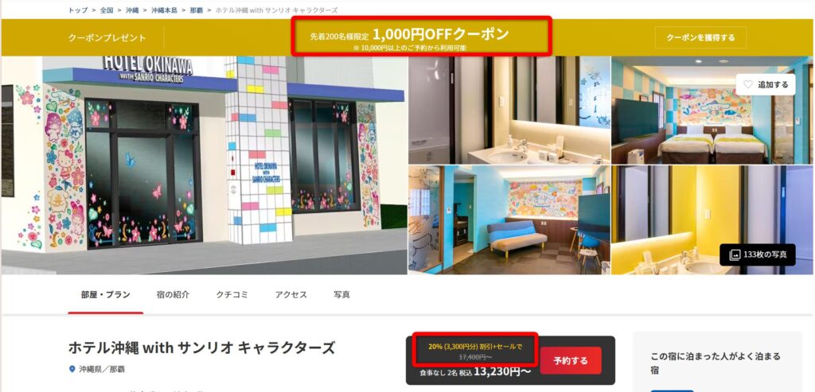Open the 沖縄 breadcrumb link
Screen dimensions: 815x392
(132, 10)
